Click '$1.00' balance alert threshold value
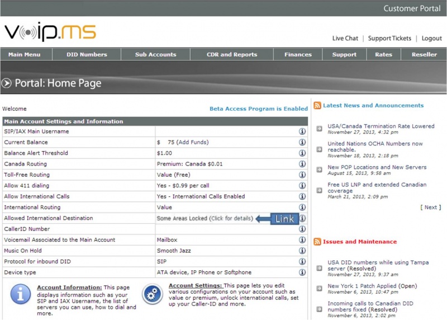447x320 pixels. (x=164, y=153)
